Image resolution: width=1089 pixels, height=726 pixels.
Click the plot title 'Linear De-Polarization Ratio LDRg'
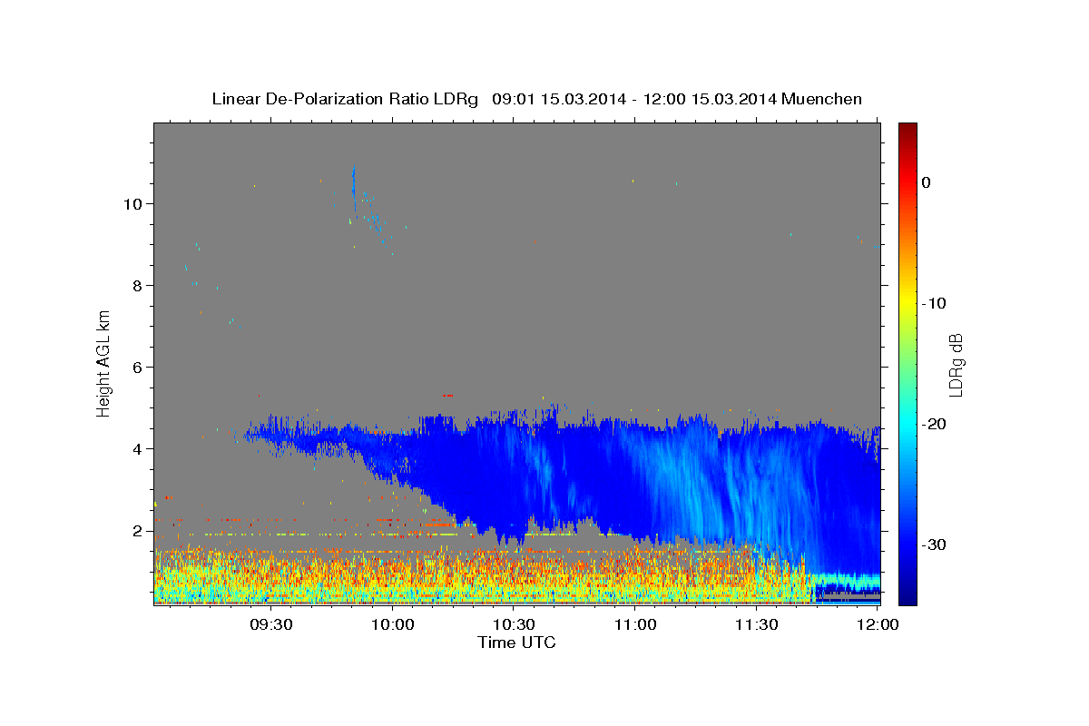pyautogui.click(x=344, y=99)
